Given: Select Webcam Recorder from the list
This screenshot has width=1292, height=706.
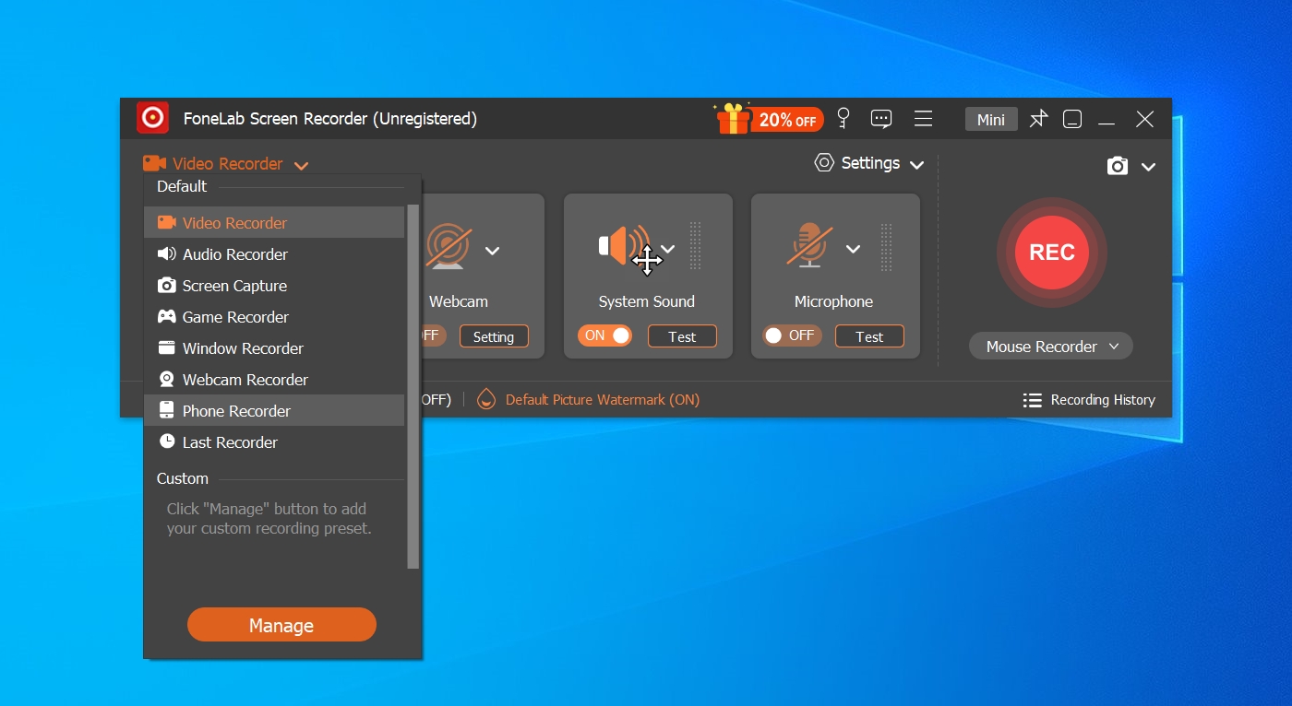Looking at the screenshot, I should pos(274,379).
